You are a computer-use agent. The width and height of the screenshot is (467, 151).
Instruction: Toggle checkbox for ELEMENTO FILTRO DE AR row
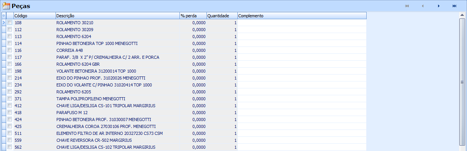tap(10, 133)
